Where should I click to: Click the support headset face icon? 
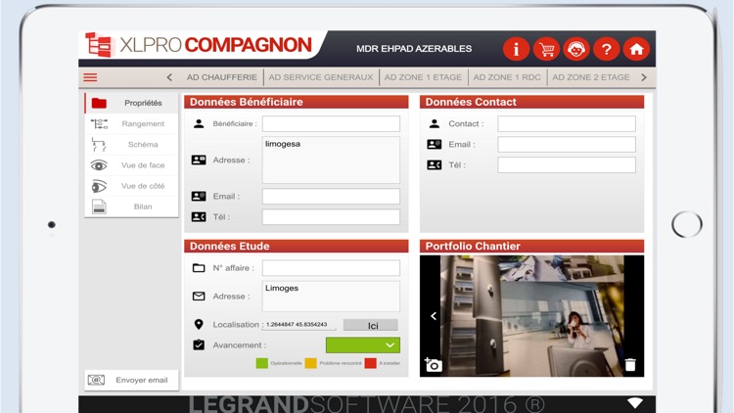576,49
